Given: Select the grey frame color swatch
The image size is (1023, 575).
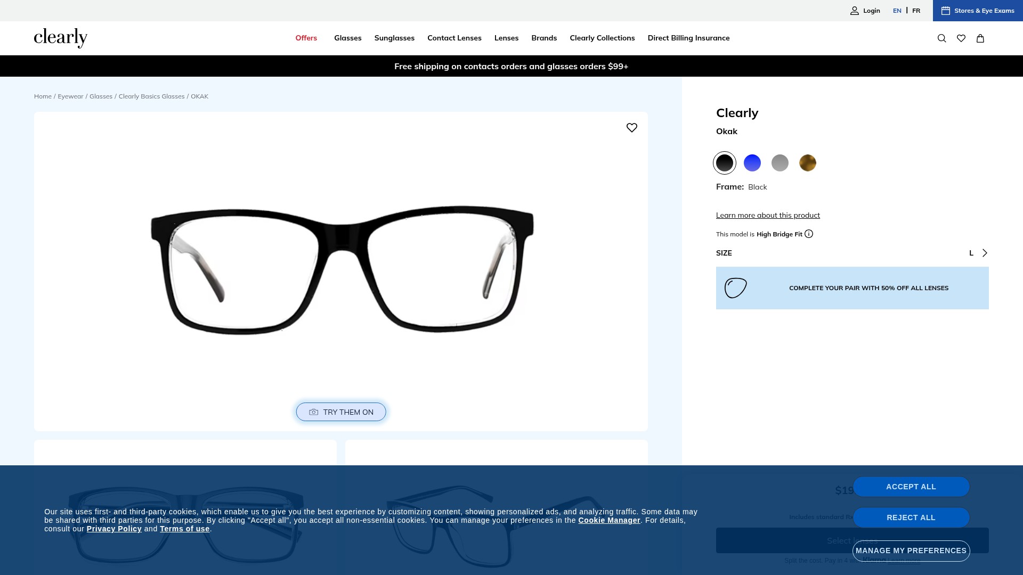Looking at the screenshot, I should pos(780,163).
